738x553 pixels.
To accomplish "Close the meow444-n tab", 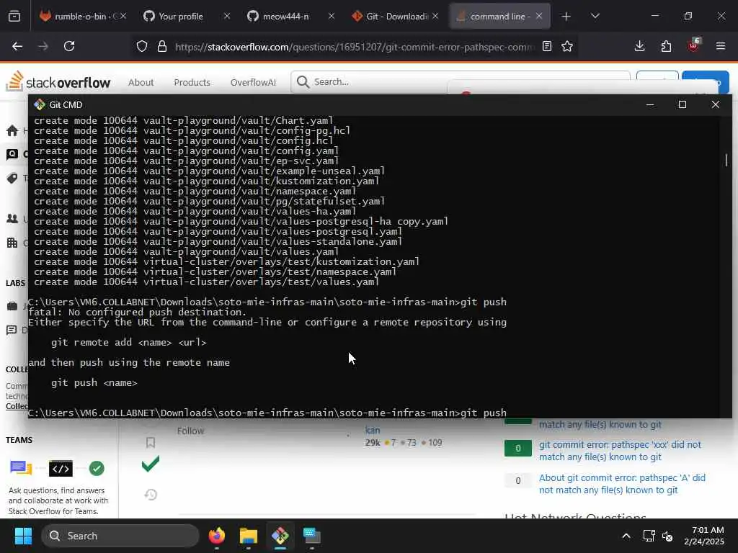I will 332,17.
